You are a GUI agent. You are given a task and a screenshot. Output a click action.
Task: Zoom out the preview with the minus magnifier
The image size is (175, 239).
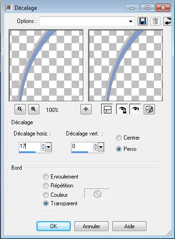[x=20, y=109]
